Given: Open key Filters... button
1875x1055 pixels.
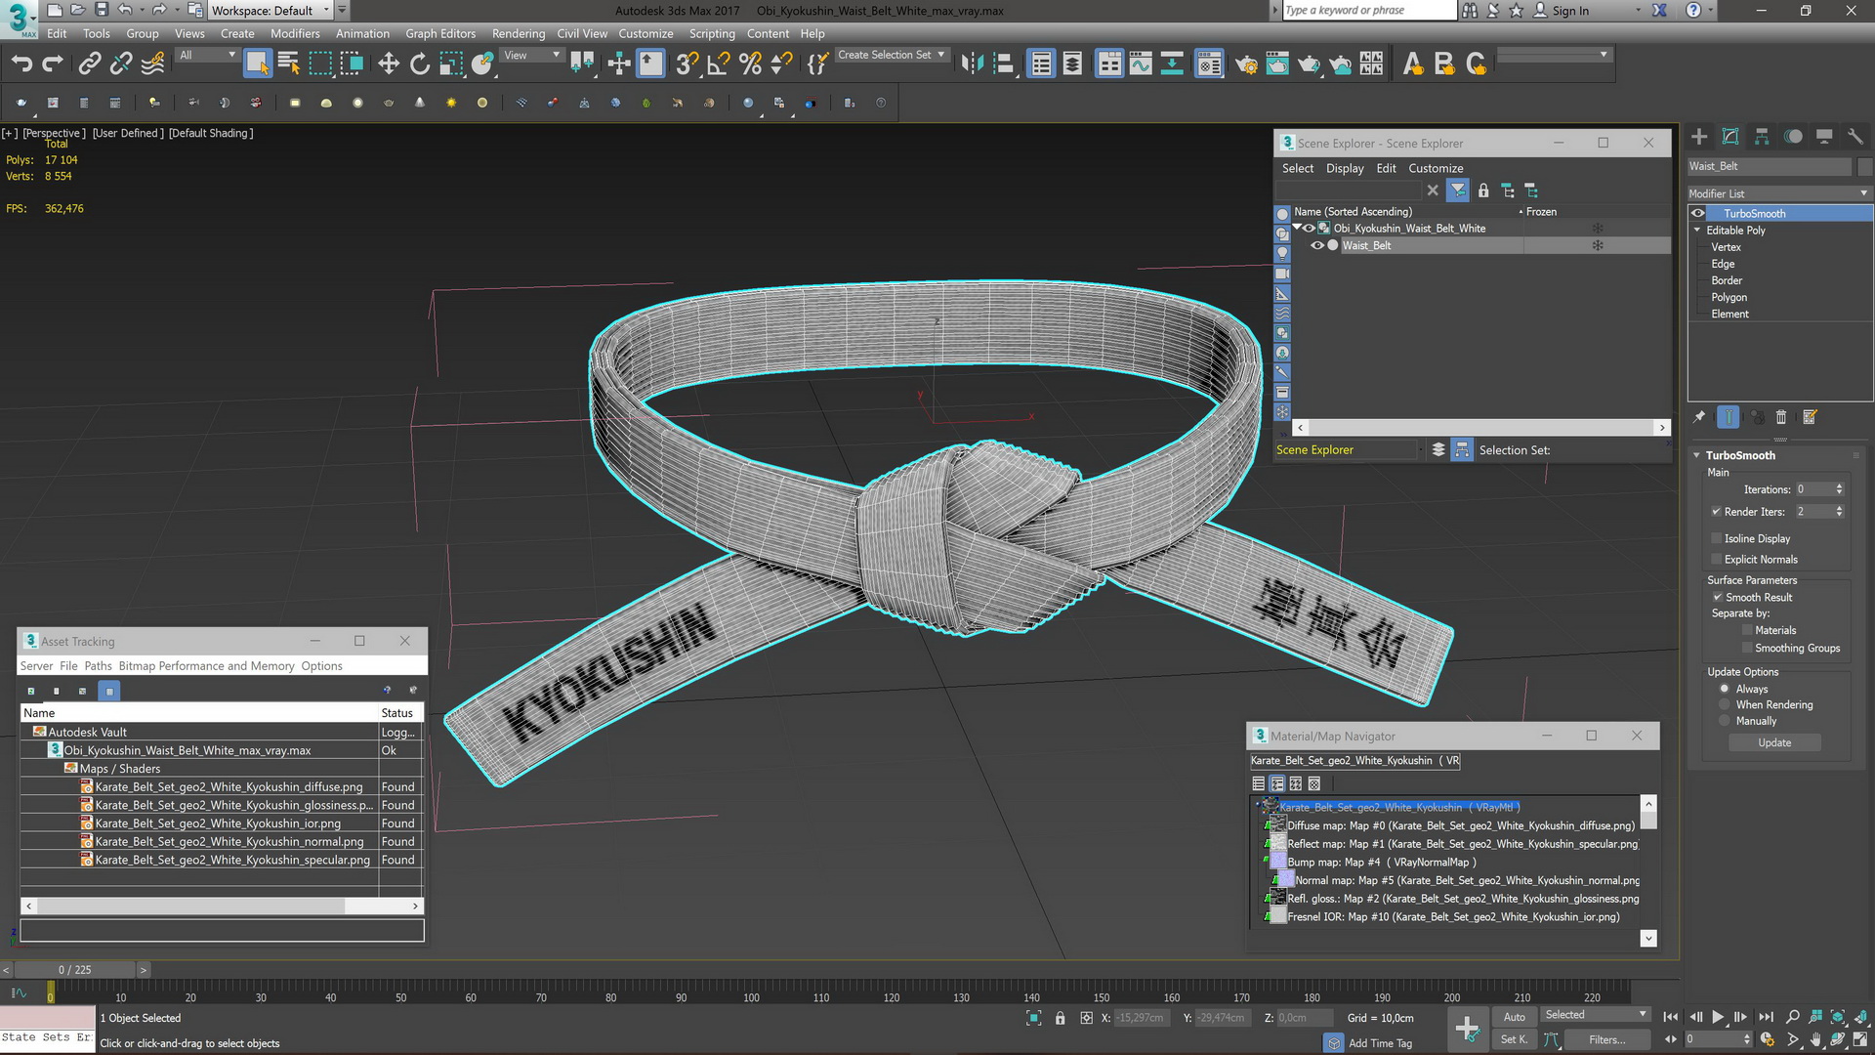Looking at the screenshot, I should 1606,1039.
